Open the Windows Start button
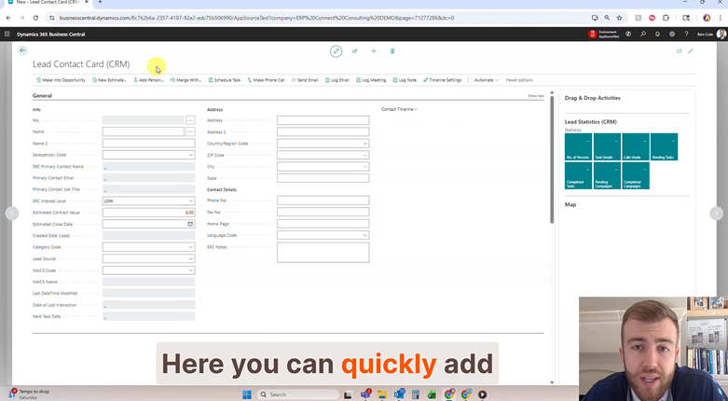This screenshot has width=728, height=401. pyautogui.click(x=246, y=394)
